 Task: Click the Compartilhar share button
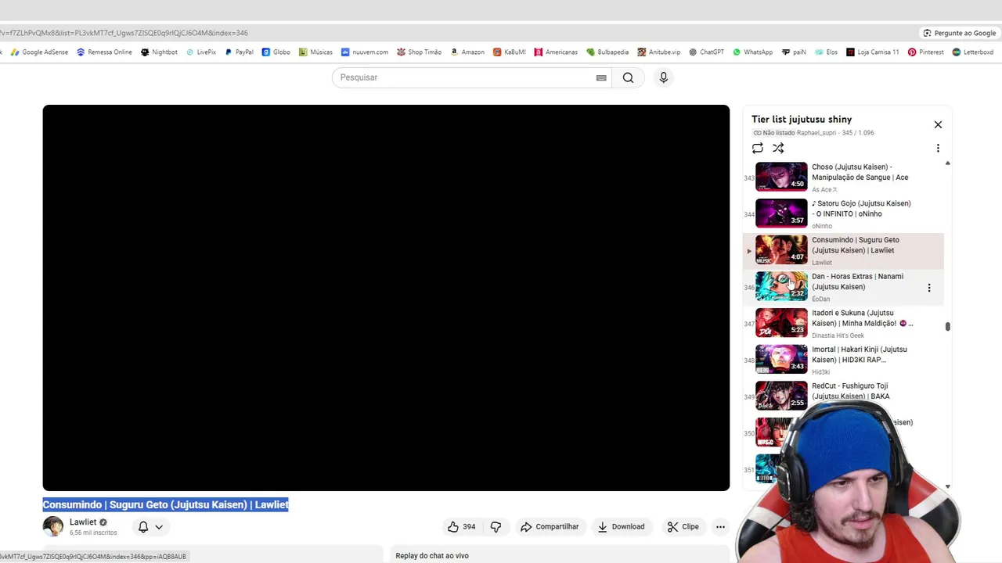550,527
